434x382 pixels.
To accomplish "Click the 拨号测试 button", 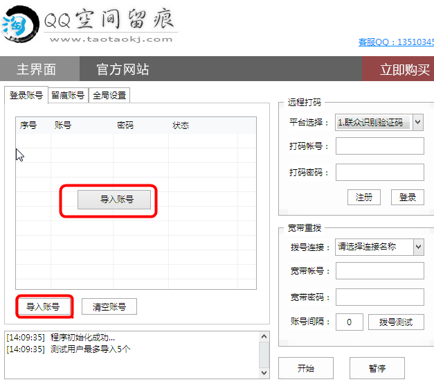I will [x=396, y=322].
